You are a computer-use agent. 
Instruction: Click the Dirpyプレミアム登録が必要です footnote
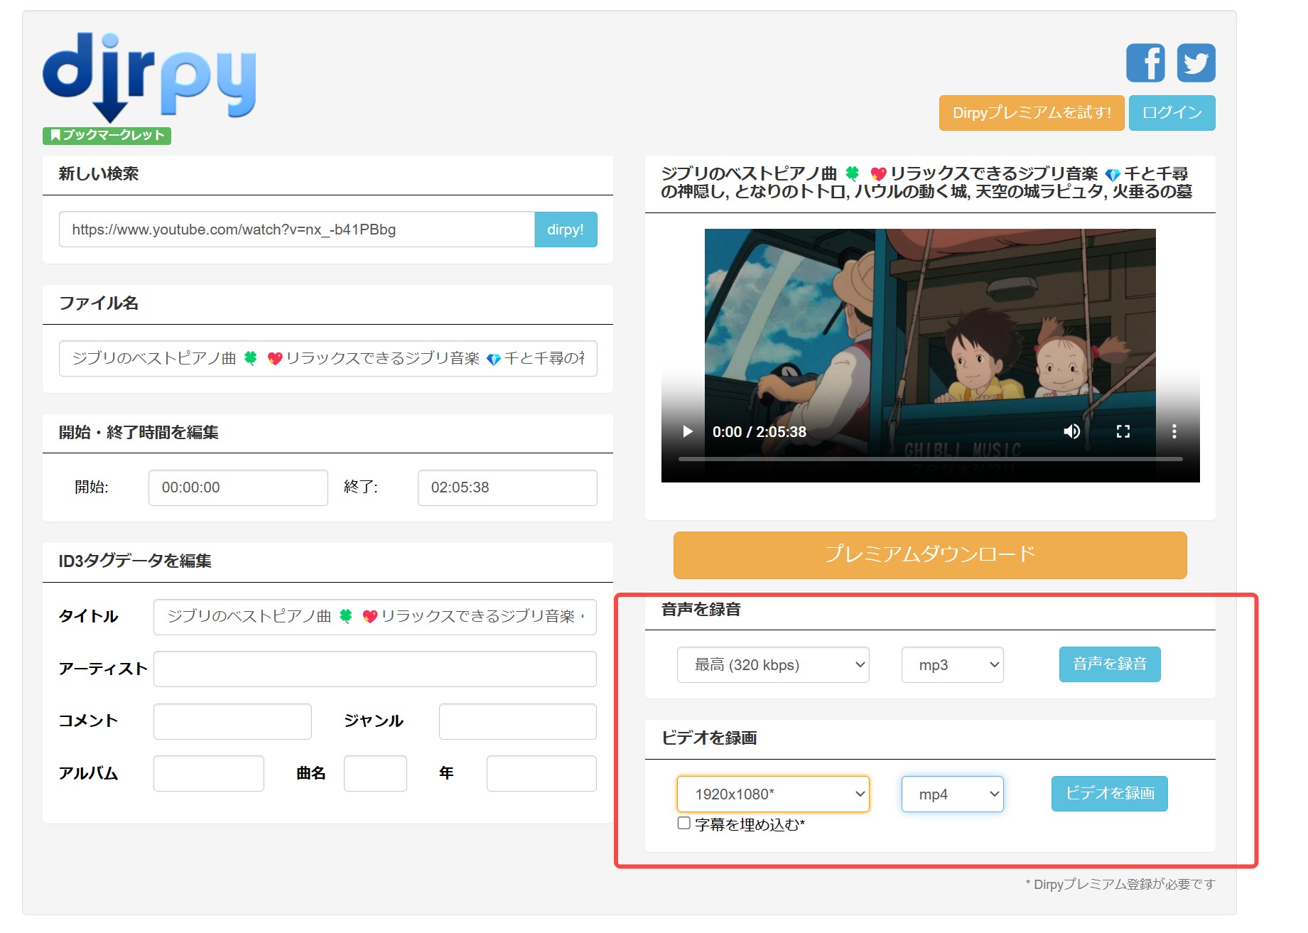[1120, 884]
